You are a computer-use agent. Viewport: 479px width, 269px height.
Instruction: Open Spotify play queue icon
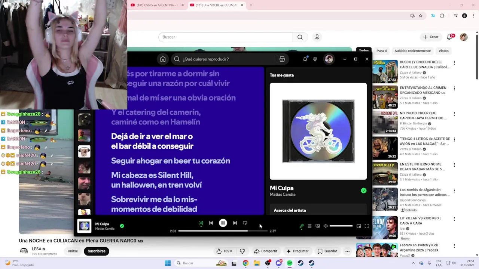[x=309, y=226]
